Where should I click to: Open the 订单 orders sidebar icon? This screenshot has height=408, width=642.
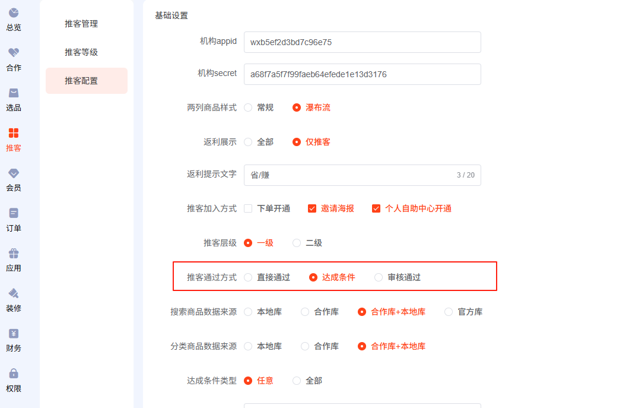coord(14,213)
